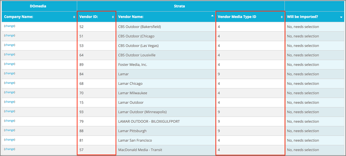Select vendor name CBS Outdoor (Bakersfield)

139,27
